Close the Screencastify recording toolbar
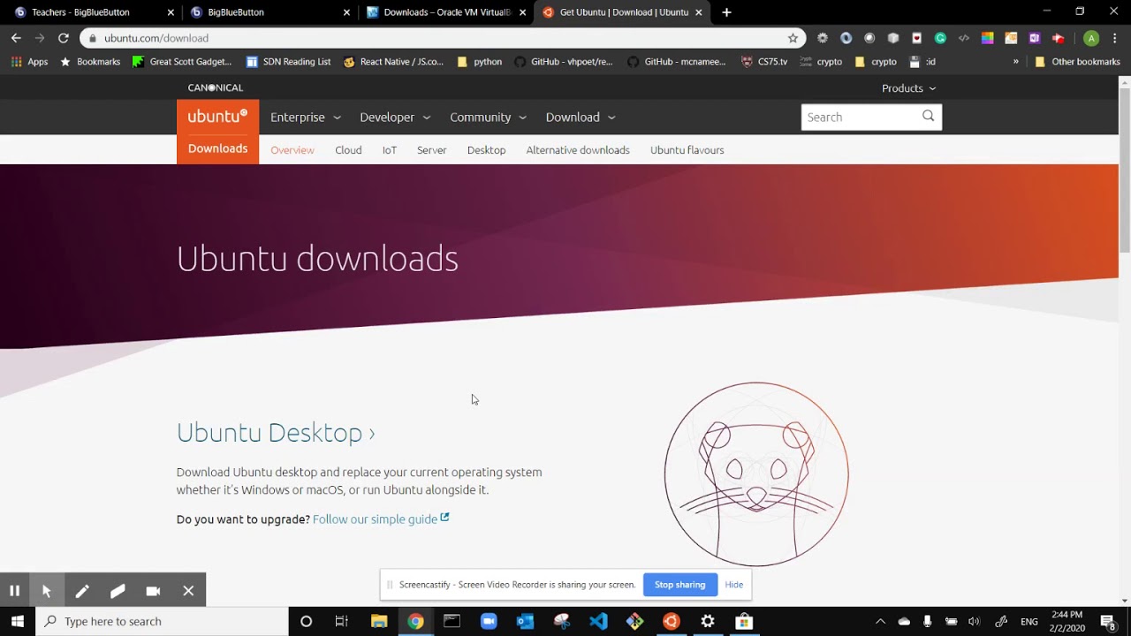Viewport: 1131px width, 636px height. (188, 591)
